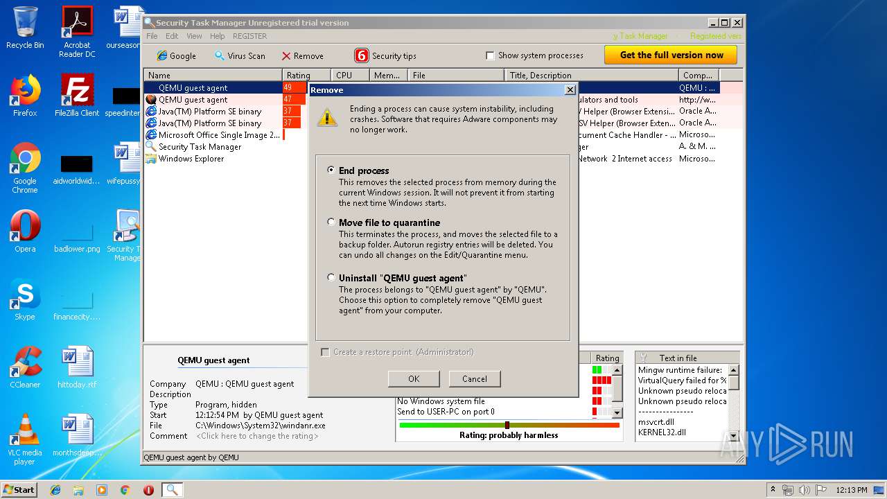Select the End process radio option
Screen dimensions: 887x499
pyautogui.click(x=332, y=170)
